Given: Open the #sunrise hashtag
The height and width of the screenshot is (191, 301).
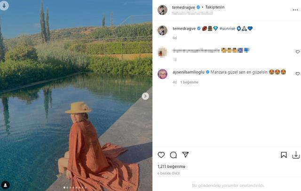Looking at the screenshot, I should coord(229,28).
